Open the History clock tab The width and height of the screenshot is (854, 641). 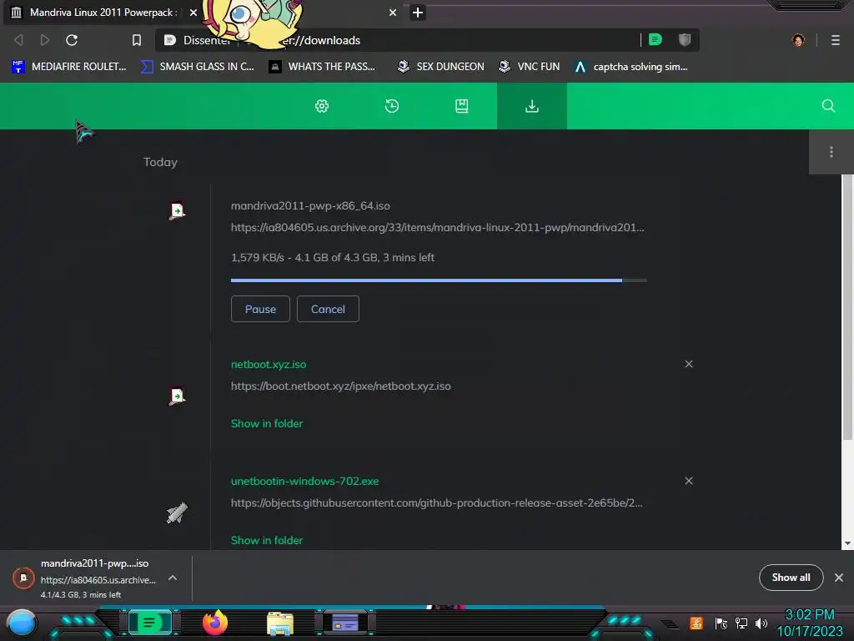(x=392, y=106)
